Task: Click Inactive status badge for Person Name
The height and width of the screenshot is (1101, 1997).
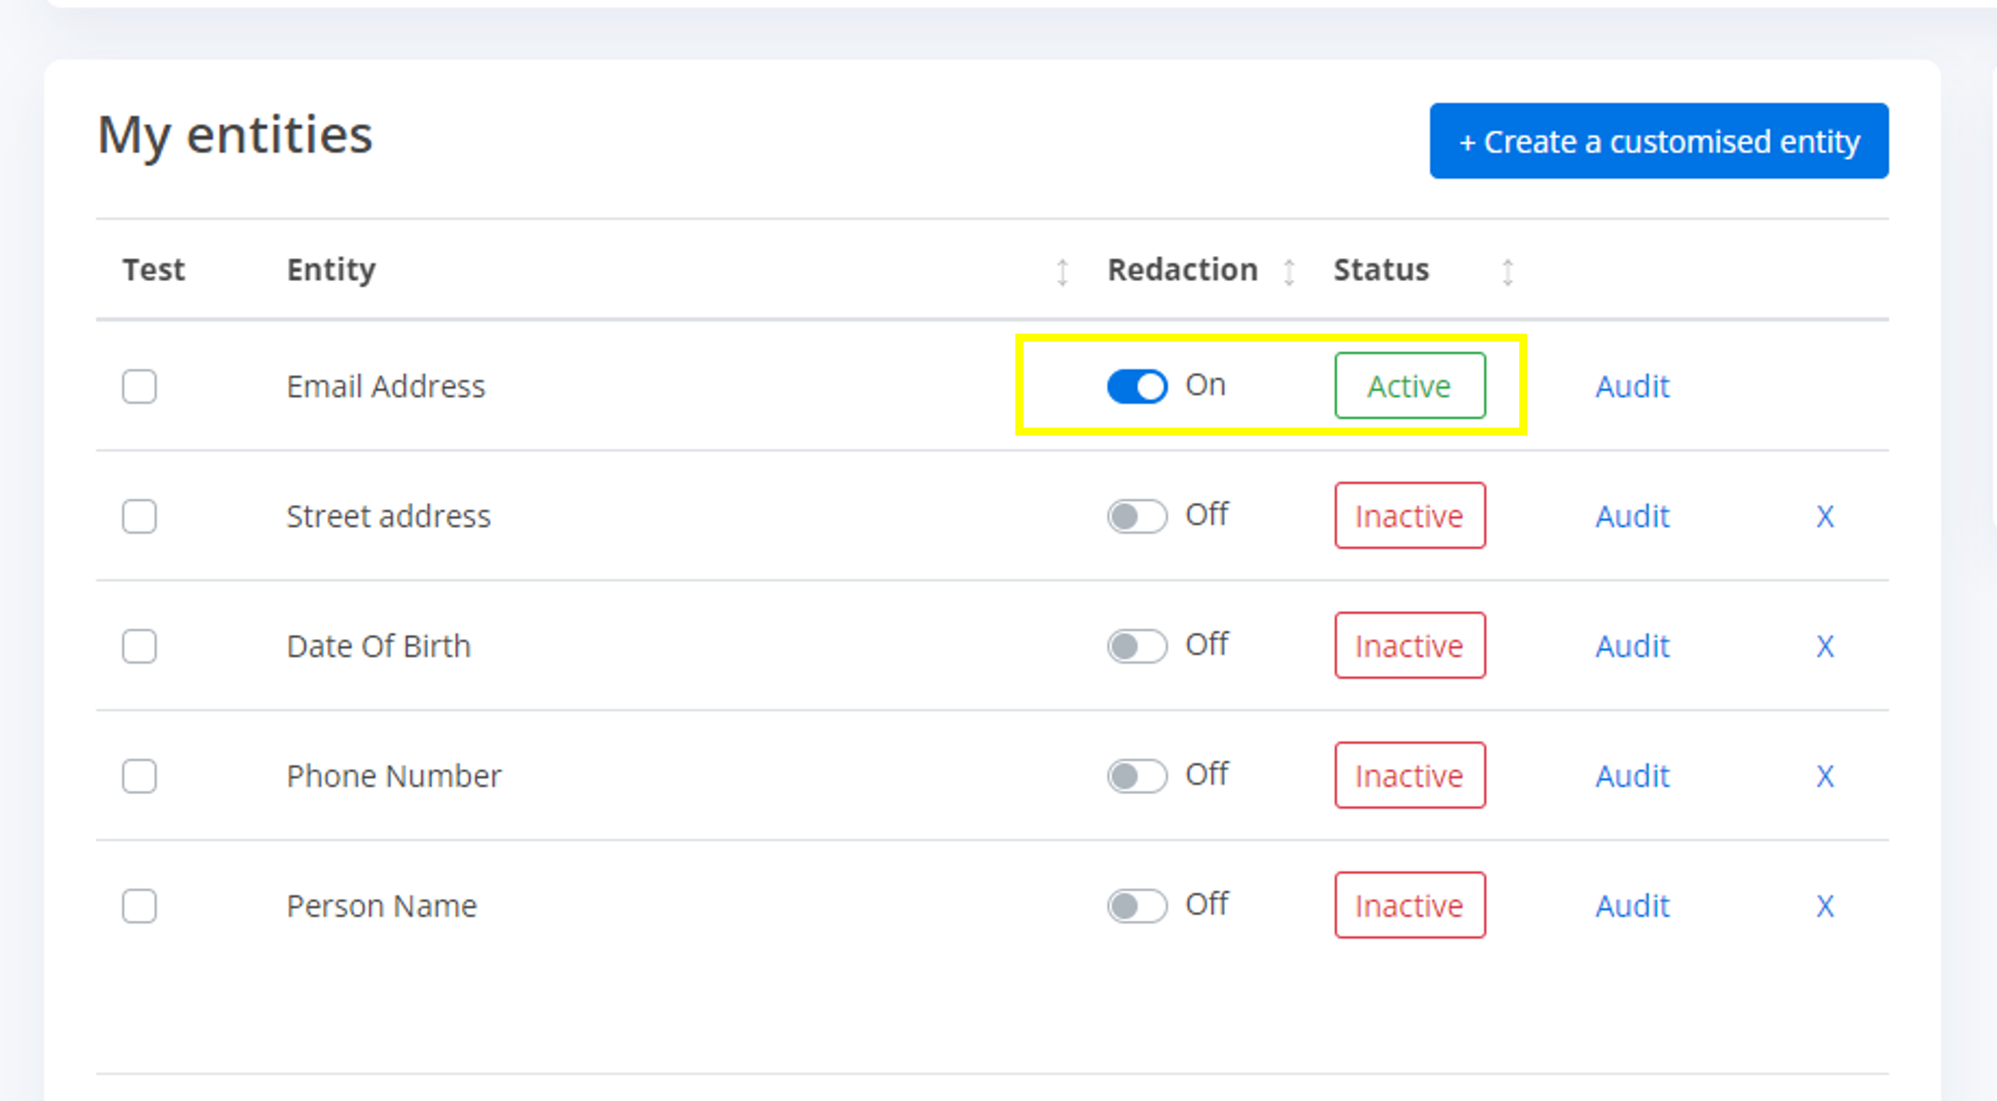Action: [1409, 906]
